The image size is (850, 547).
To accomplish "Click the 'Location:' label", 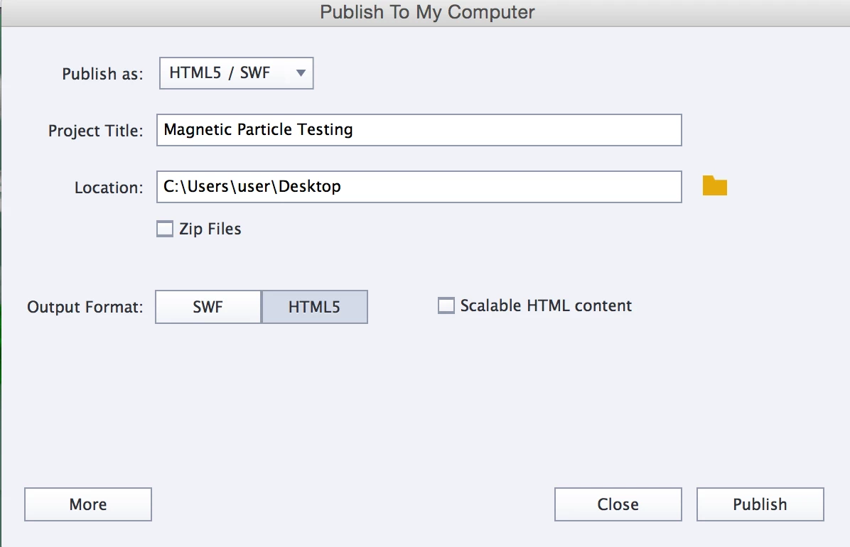I will point(109,188).
